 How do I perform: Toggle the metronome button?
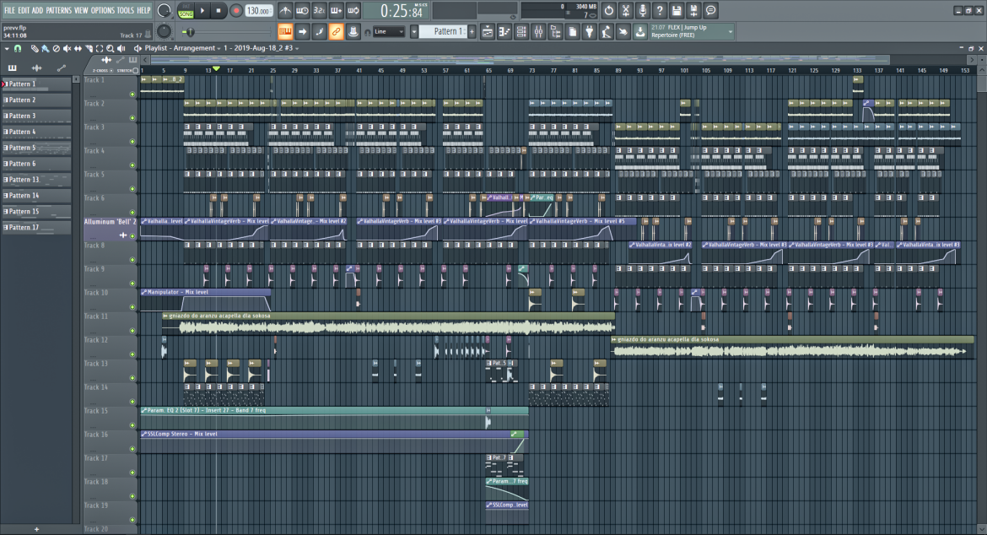[285, 11]
